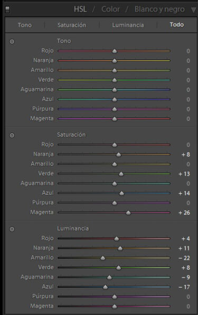Click the Luminancia Verde value +8
The image size is (198, 315).
coord(185,268)
